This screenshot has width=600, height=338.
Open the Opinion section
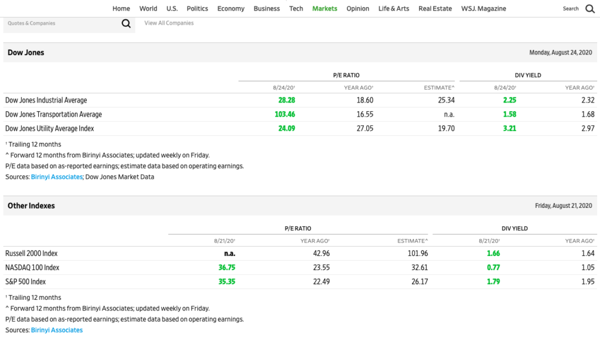(x=358, y=8)
